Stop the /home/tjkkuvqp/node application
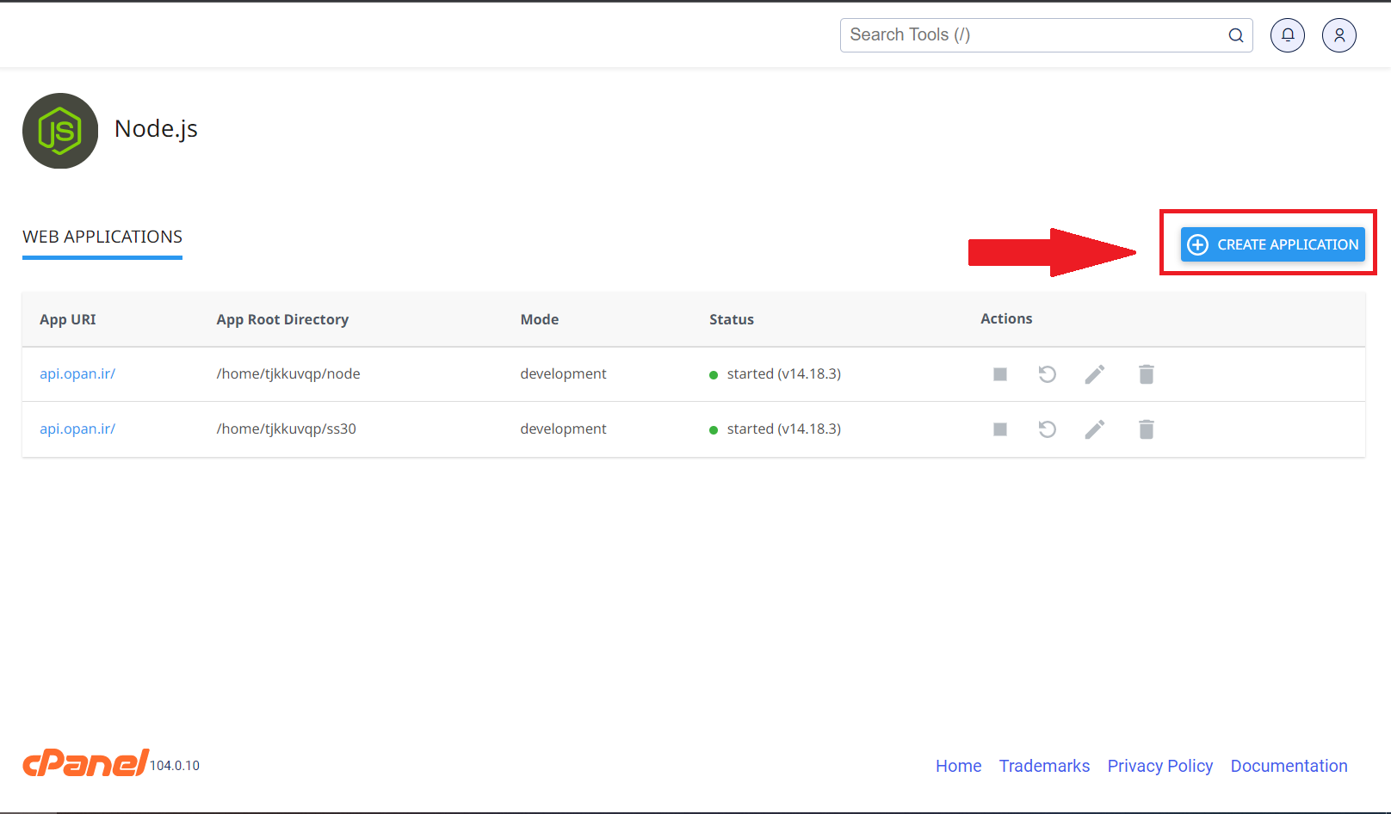Screen dimensions: 1391x814 (x=999, y=373)
